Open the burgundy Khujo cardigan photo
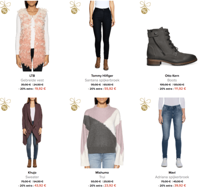 (32, 133)
